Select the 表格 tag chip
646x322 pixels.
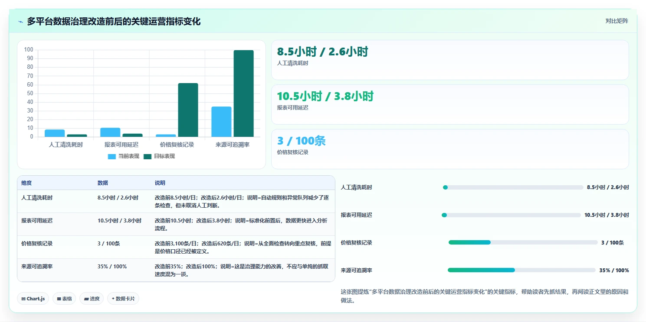coord(64,299)
